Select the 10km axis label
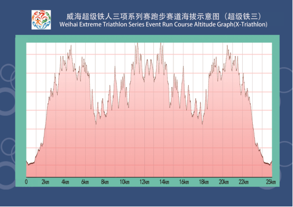Viewport: 293px width, 207px height. pyautogui.click(x=125, y=182)
